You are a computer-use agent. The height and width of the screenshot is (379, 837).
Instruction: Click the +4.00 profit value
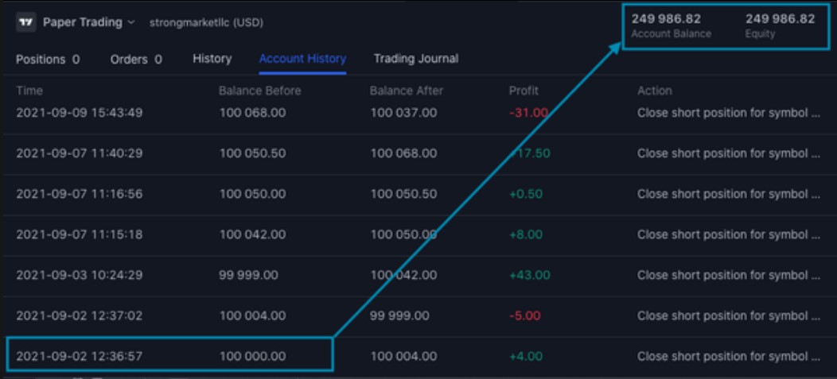pos(526,356)
